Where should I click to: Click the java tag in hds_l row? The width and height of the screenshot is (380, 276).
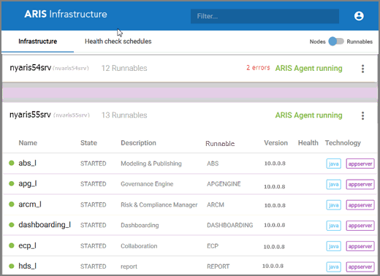pyautogui.click(x=333, y=267)
